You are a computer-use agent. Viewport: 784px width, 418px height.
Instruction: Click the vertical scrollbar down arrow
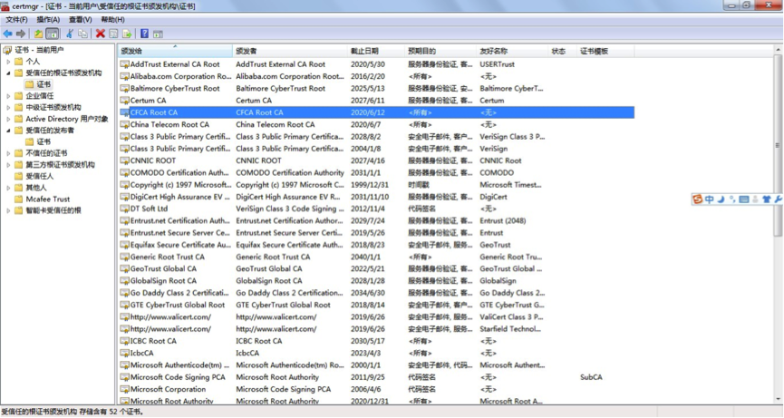pos(778,399)
